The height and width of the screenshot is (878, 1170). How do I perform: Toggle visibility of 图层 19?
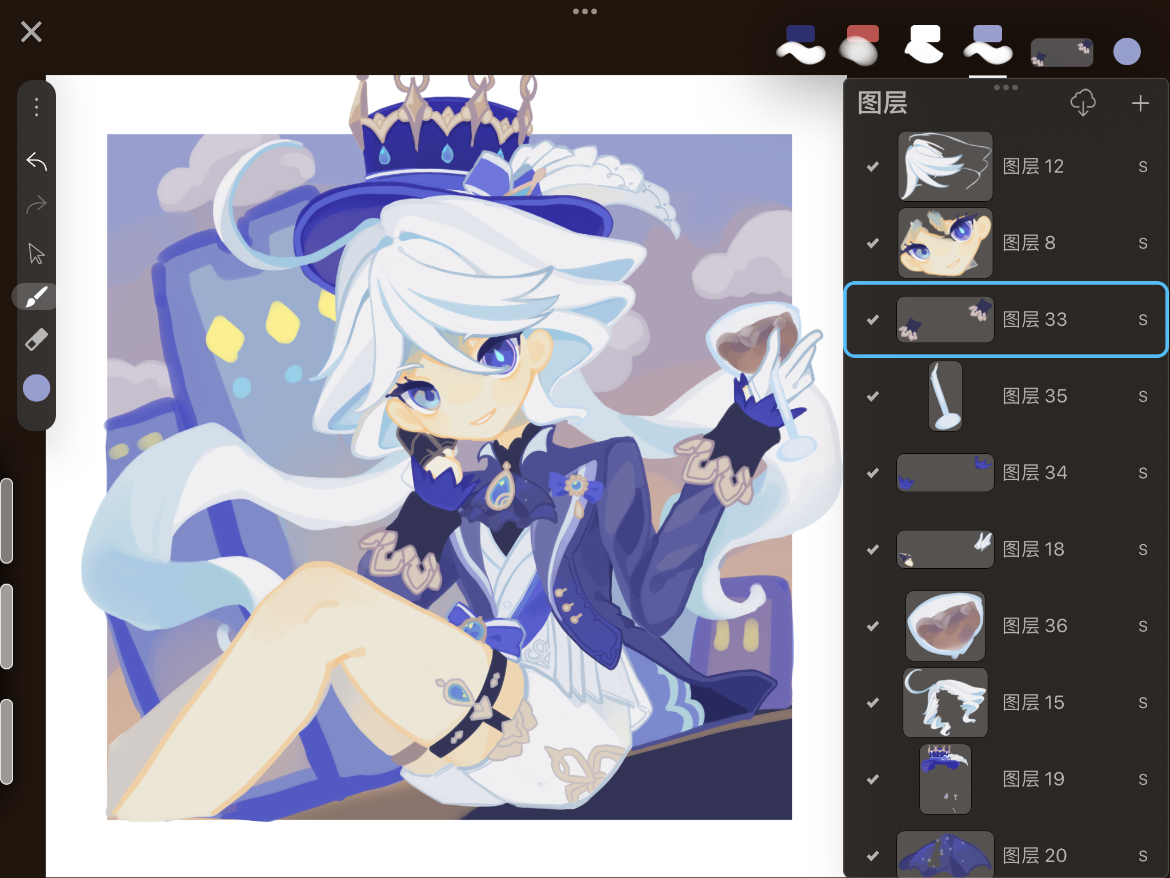[x=873, y=779]
